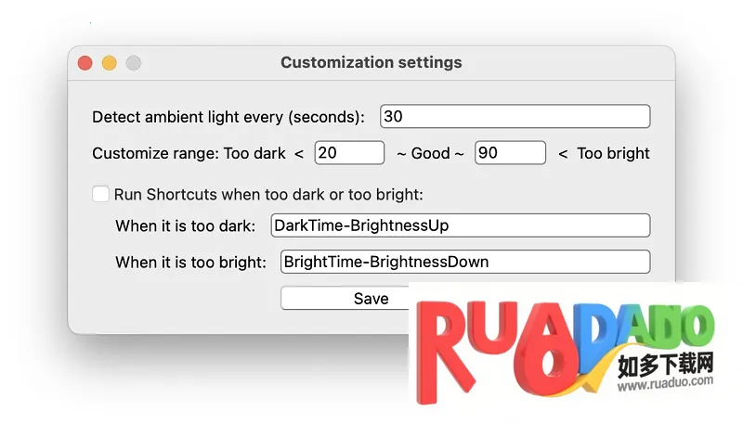The image size is (743, 424).
Task: Click the "Detect ambient light every (seconds)" label
Action: pos(228,118)
